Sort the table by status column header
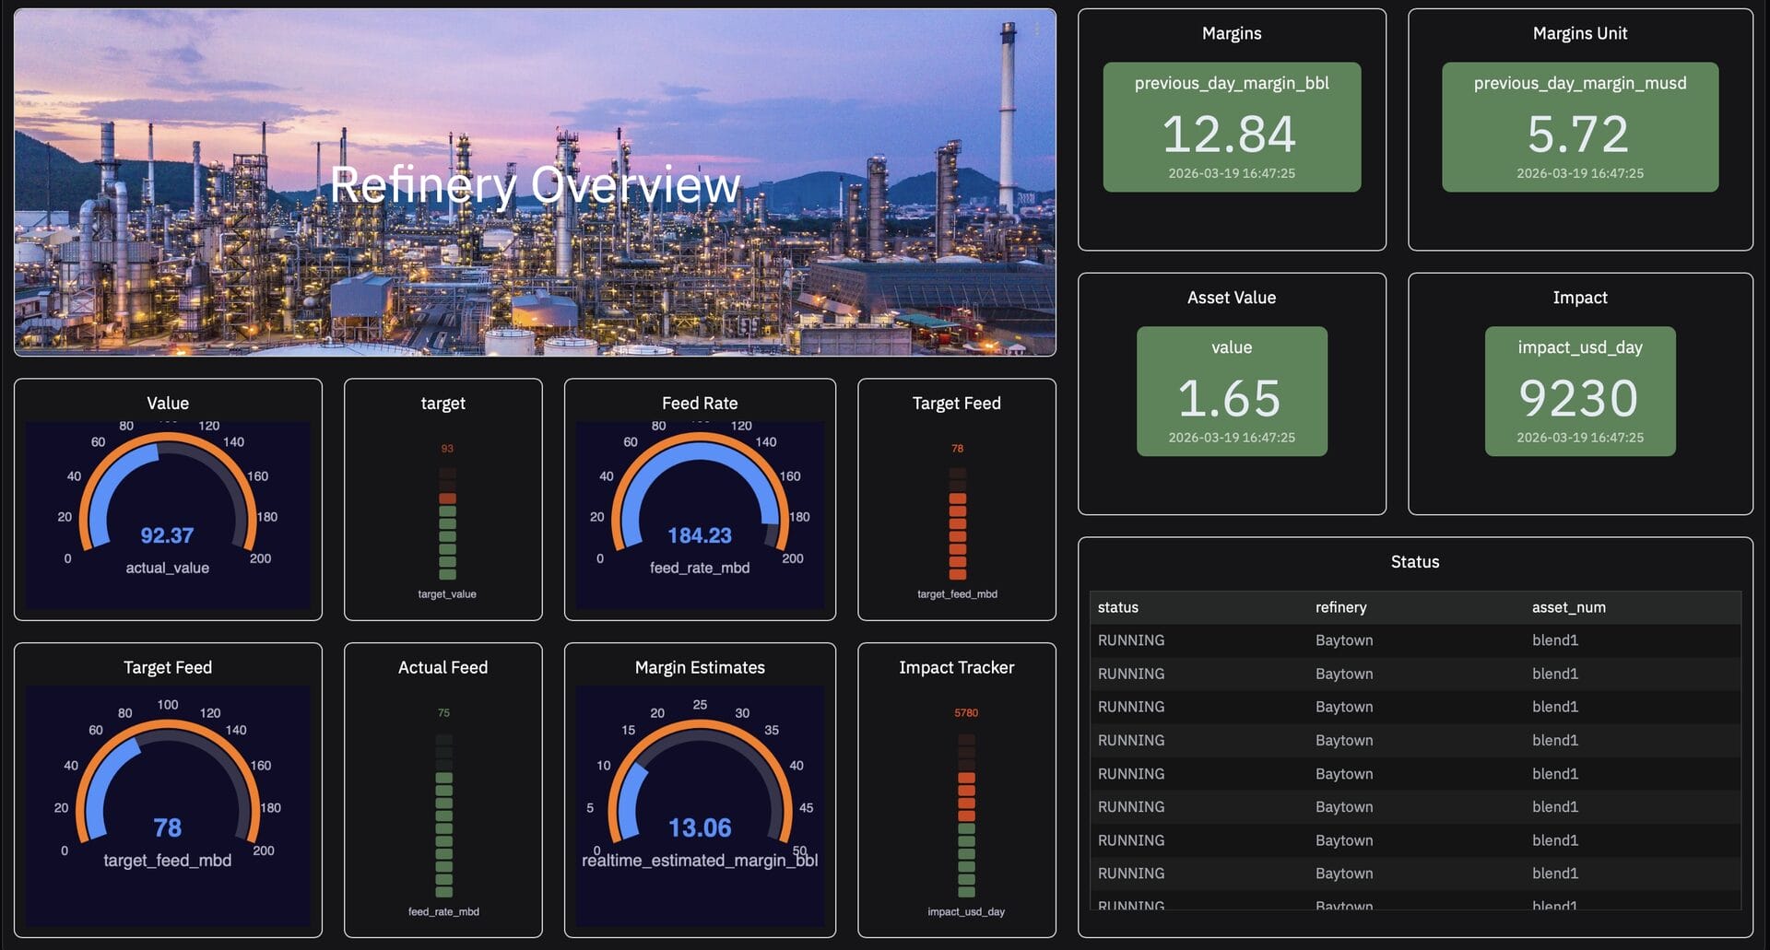This screenshot has width=1770, height=950. pyautogui.click(x=1117, y=607)
